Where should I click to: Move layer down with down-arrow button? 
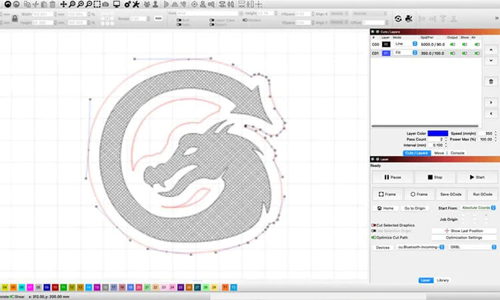pyautogui.click(x=491, y=61)
